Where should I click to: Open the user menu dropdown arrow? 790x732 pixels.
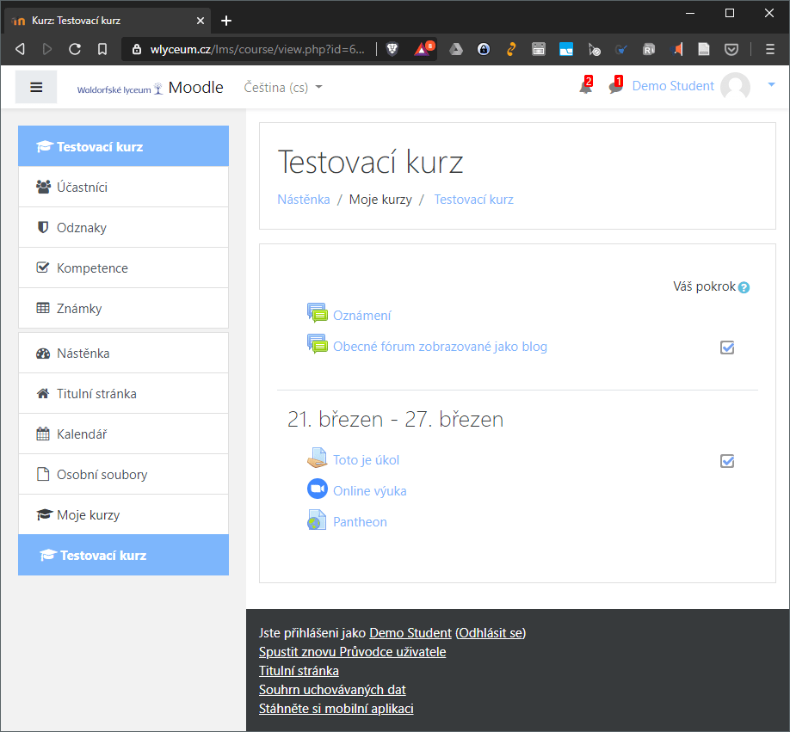[x=771, y=84]
